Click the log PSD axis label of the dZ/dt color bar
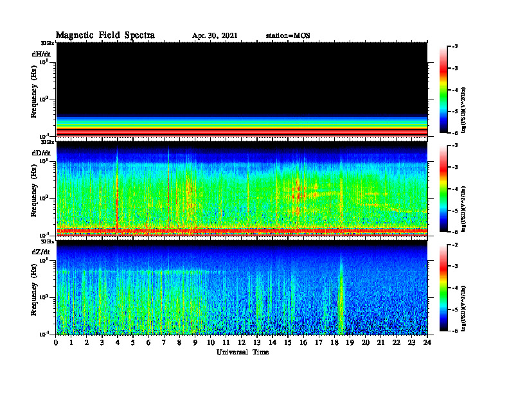Image resolution: width=509 pixels, height=393 pixels. (x=463, y=308)
